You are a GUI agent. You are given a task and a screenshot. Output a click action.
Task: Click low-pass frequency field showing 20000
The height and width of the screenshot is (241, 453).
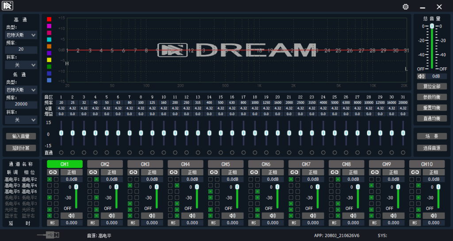tap(21, 104)
